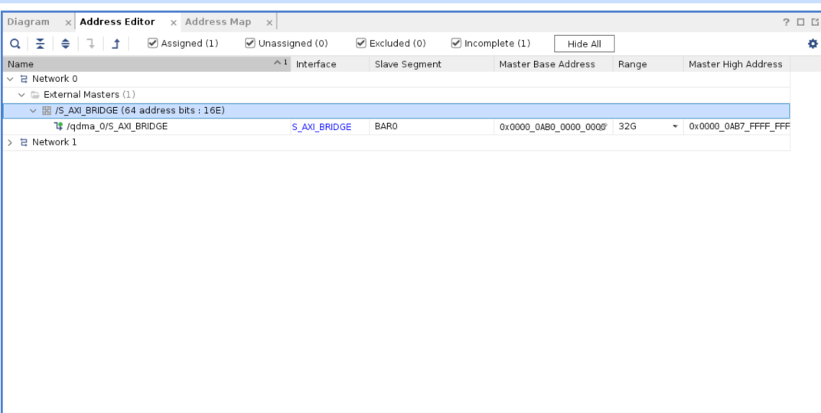Uncheck the Assigned (1) filter
Viewport: 821px width, 413px height.
point(153,44)
